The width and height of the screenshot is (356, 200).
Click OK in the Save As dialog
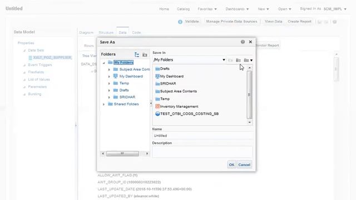click(231, 164)
